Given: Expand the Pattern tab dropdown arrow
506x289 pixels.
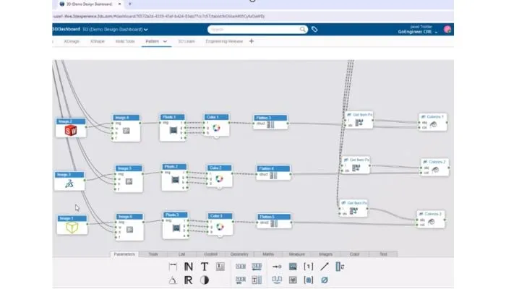Looking at the screenshot, I should coord(165,42).
